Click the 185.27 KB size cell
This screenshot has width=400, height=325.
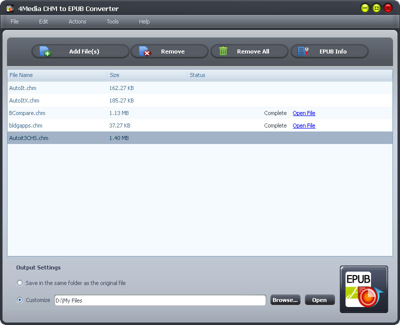click(x=121, y=100)
